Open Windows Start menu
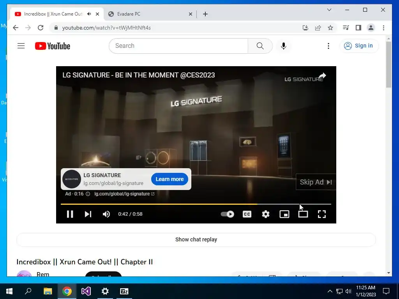 pos(9,291)
